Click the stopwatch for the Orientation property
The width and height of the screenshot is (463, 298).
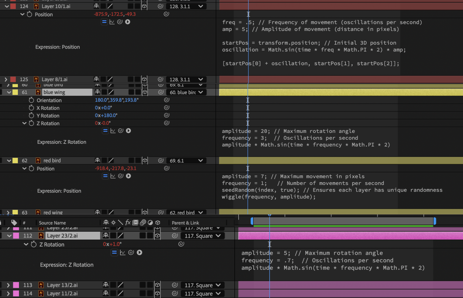click(x=31, y=100)
